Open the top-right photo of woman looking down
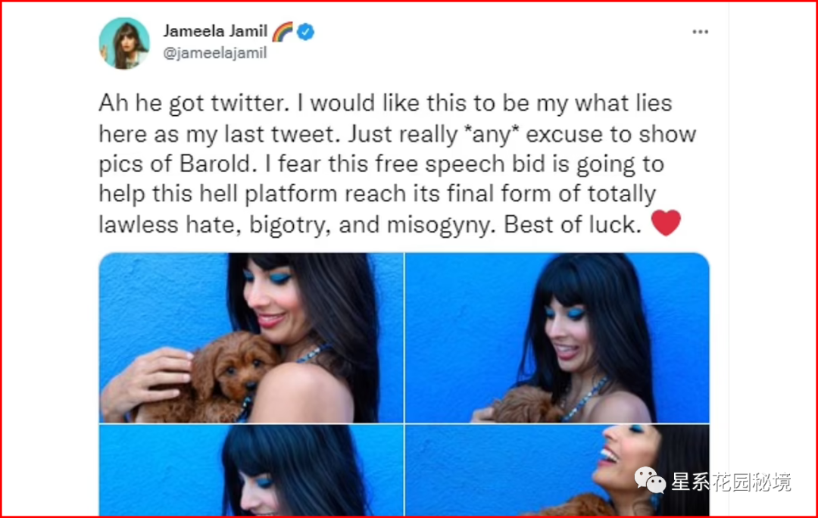This screenshot has width=818, height=518. coord(557,338)
